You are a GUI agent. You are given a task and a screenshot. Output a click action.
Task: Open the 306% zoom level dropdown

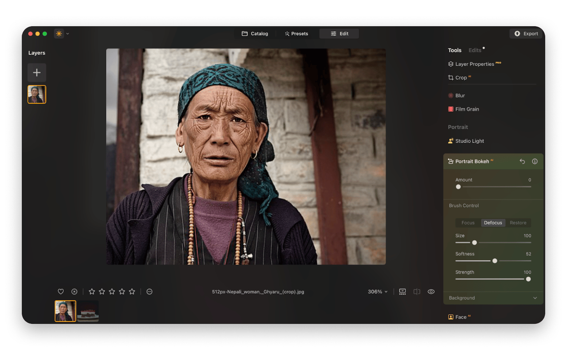[377, 291]
